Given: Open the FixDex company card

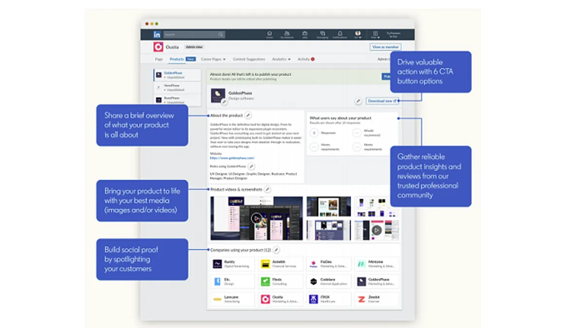Looking at the screenshot, I should [x=328, y=264].
